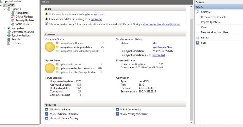Click the Reports icon
Image resolution: width=243 pixels, height=127 pixels.
[9, 39]
